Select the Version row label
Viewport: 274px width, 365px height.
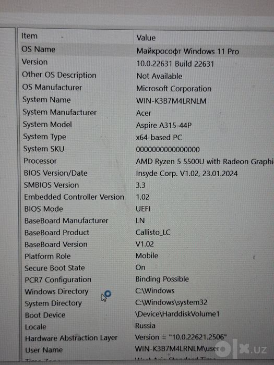click(x=35, y=62)
